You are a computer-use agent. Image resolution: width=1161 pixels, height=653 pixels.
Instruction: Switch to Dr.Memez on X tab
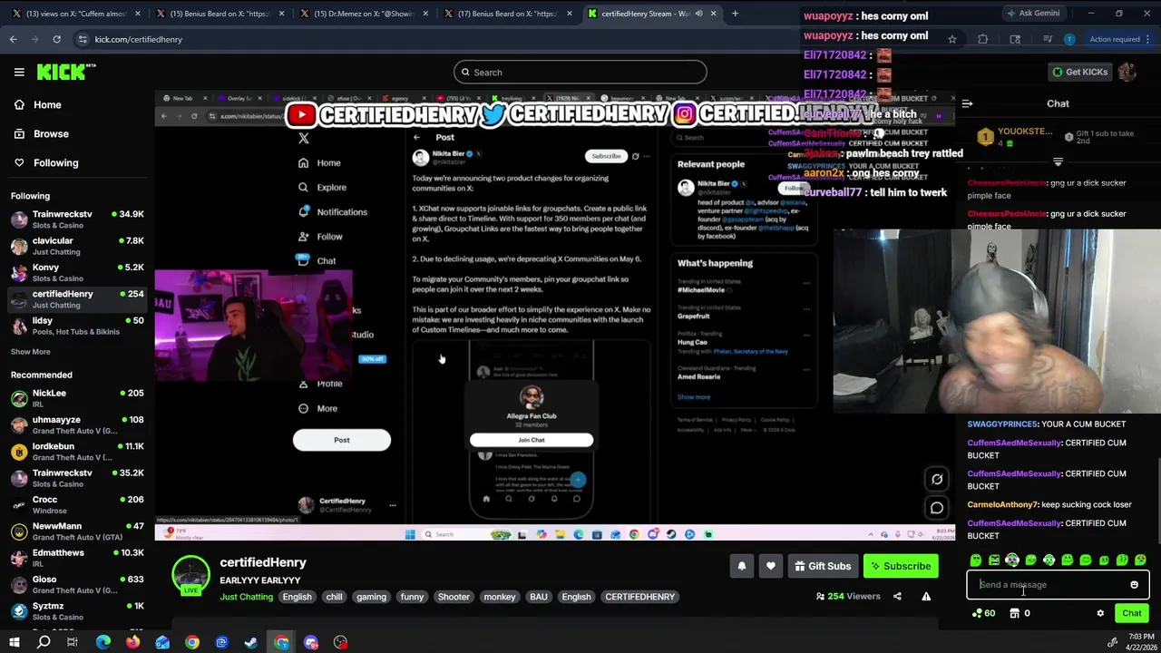click(x=363, y=14)
